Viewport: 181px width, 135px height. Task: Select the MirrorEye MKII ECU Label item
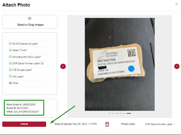pyautogui.click(x=27, y=57)
